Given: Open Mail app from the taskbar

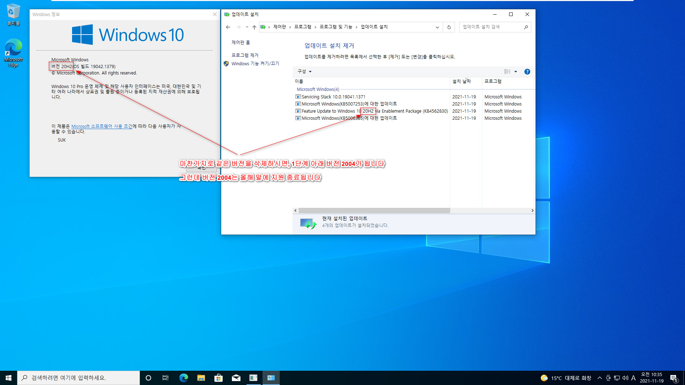Looking at the screenshot, I should coord(236,378).
